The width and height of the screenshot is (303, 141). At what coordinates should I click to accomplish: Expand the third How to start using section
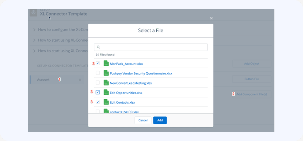point(34,51)
